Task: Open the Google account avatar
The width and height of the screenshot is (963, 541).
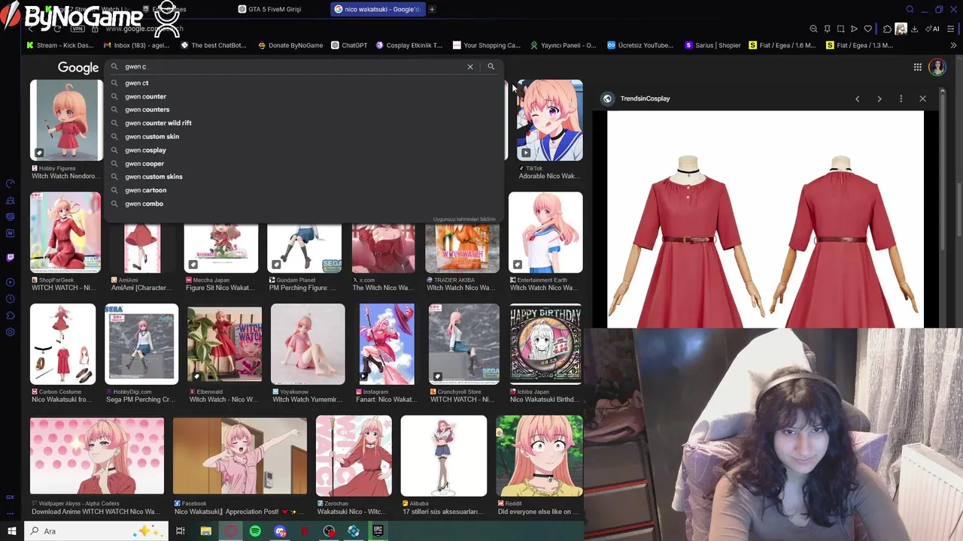Action: 937,67
